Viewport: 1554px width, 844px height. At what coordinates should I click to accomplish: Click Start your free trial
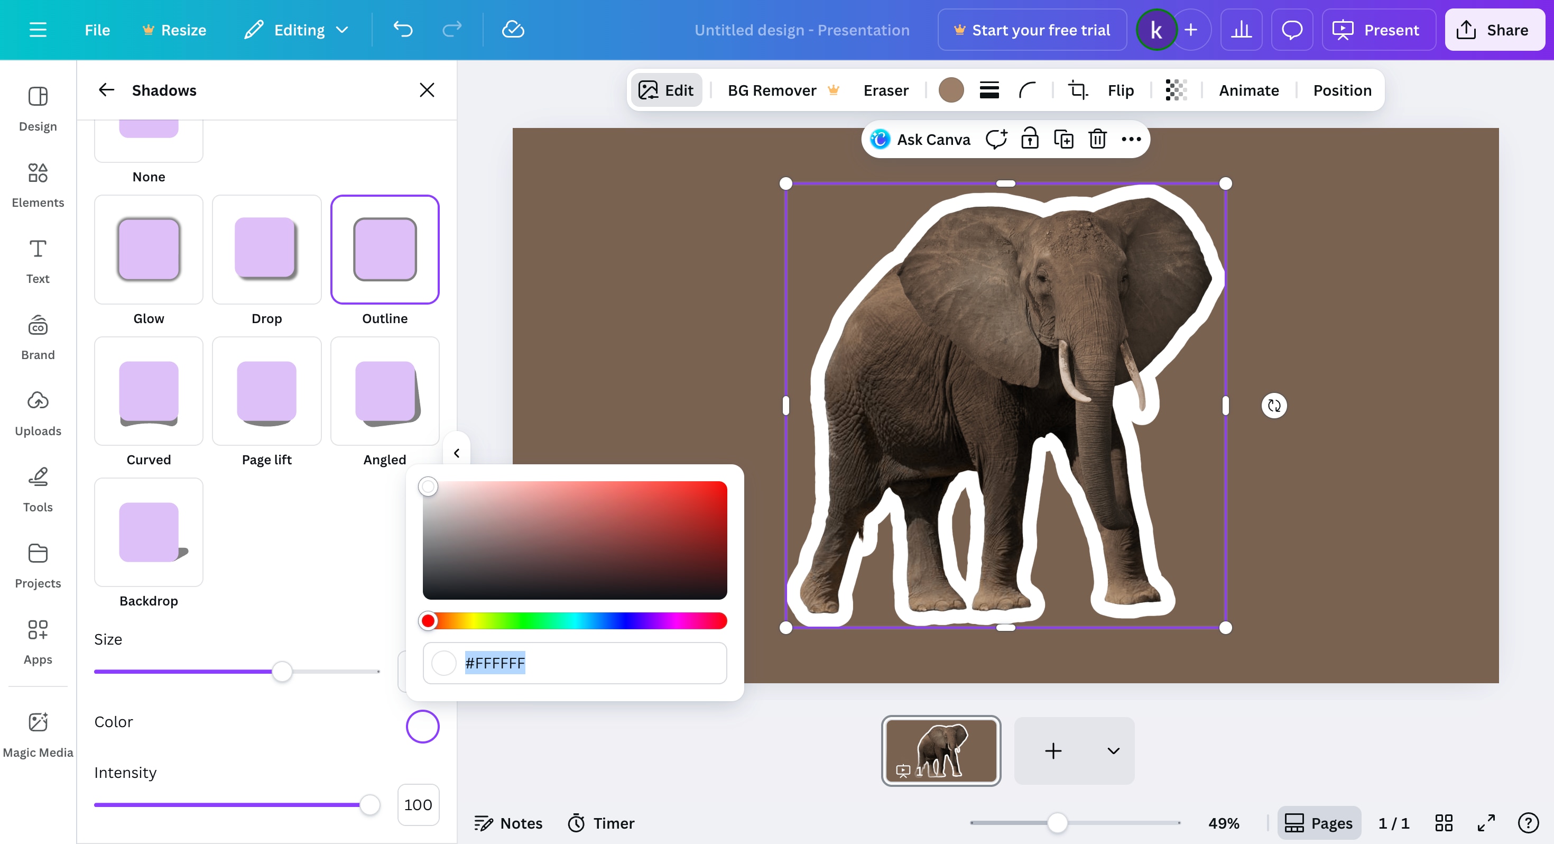[x=1032, y=29]
